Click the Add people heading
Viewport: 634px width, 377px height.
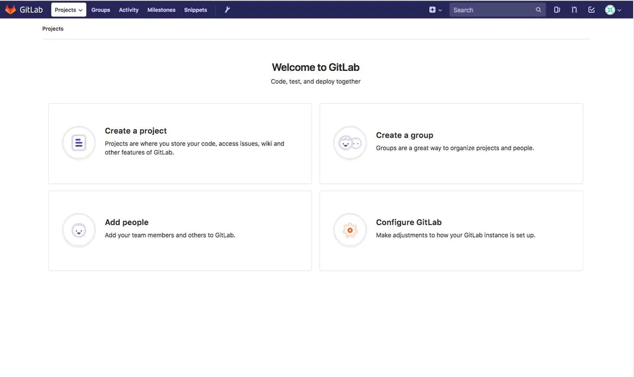(x=127, y=222)
